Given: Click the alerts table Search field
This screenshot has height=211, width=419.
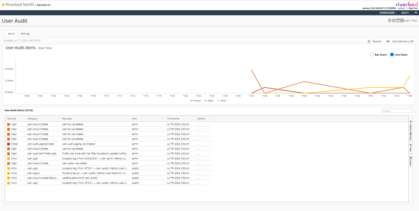Looking at the screenshot, I should (397, 111).
